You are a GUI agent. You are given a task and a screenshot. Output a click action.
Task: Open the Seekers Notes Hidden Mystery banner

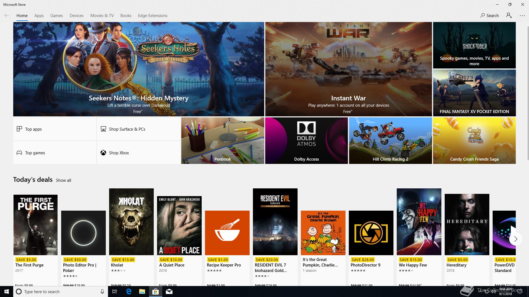click(139, 69)
